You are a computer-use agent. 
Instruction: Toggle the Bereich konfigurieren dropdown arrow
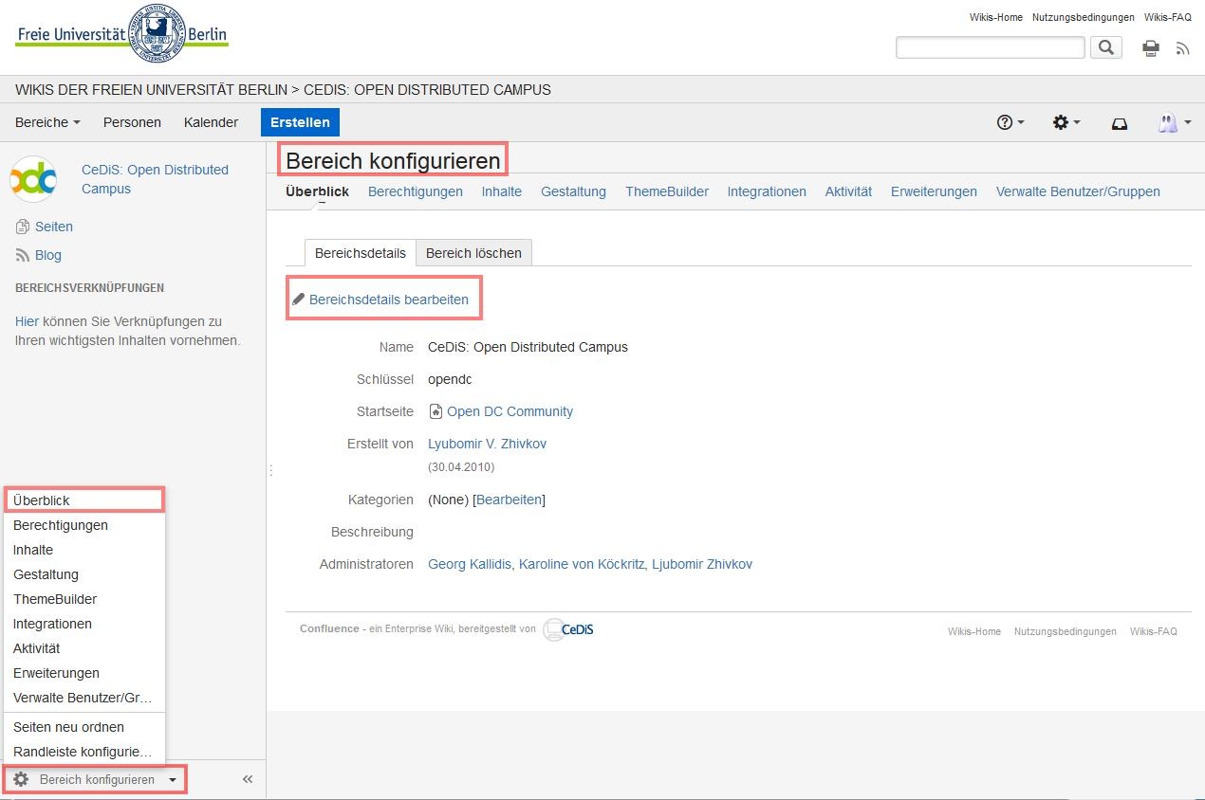[x=173, y=780]
